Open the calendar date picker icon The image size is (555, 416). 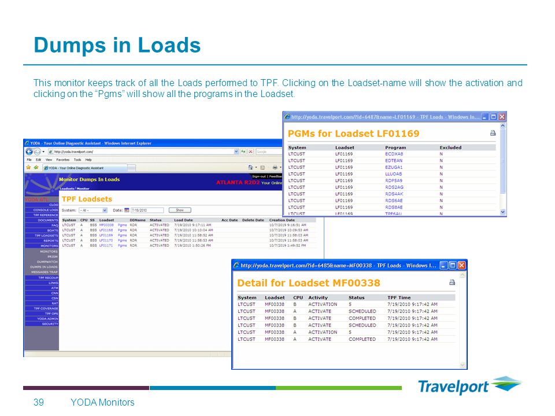(x=127, y=210)
